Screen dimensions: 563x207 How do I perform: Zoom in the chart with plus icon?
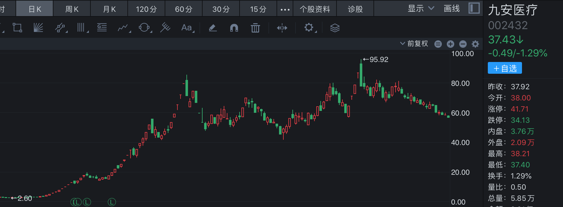(x=451, y=44)
